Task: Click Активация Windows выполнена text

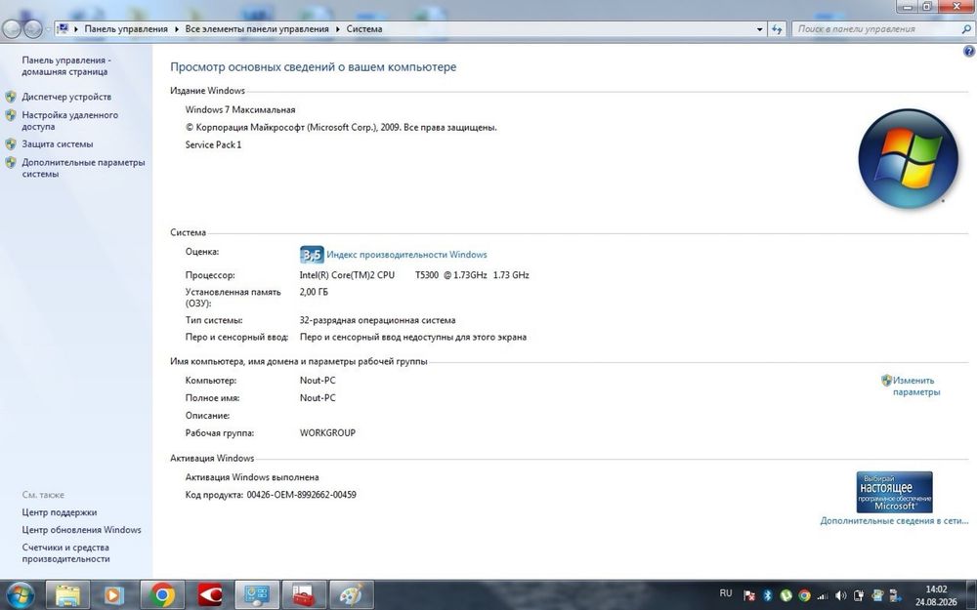Action: pos(252,477)
